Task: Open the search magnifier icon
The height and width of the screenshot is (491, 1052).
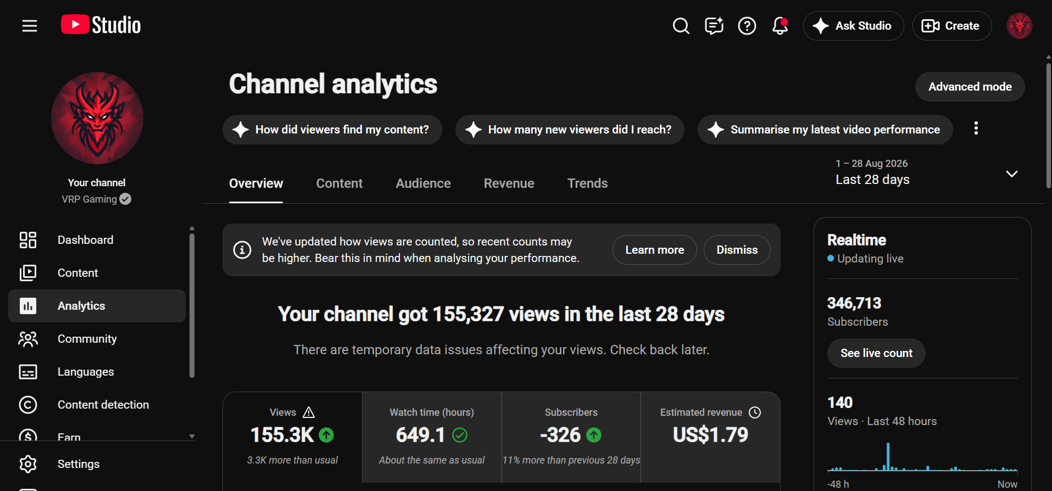Action: pyautogui.click(x=681, y=26)
